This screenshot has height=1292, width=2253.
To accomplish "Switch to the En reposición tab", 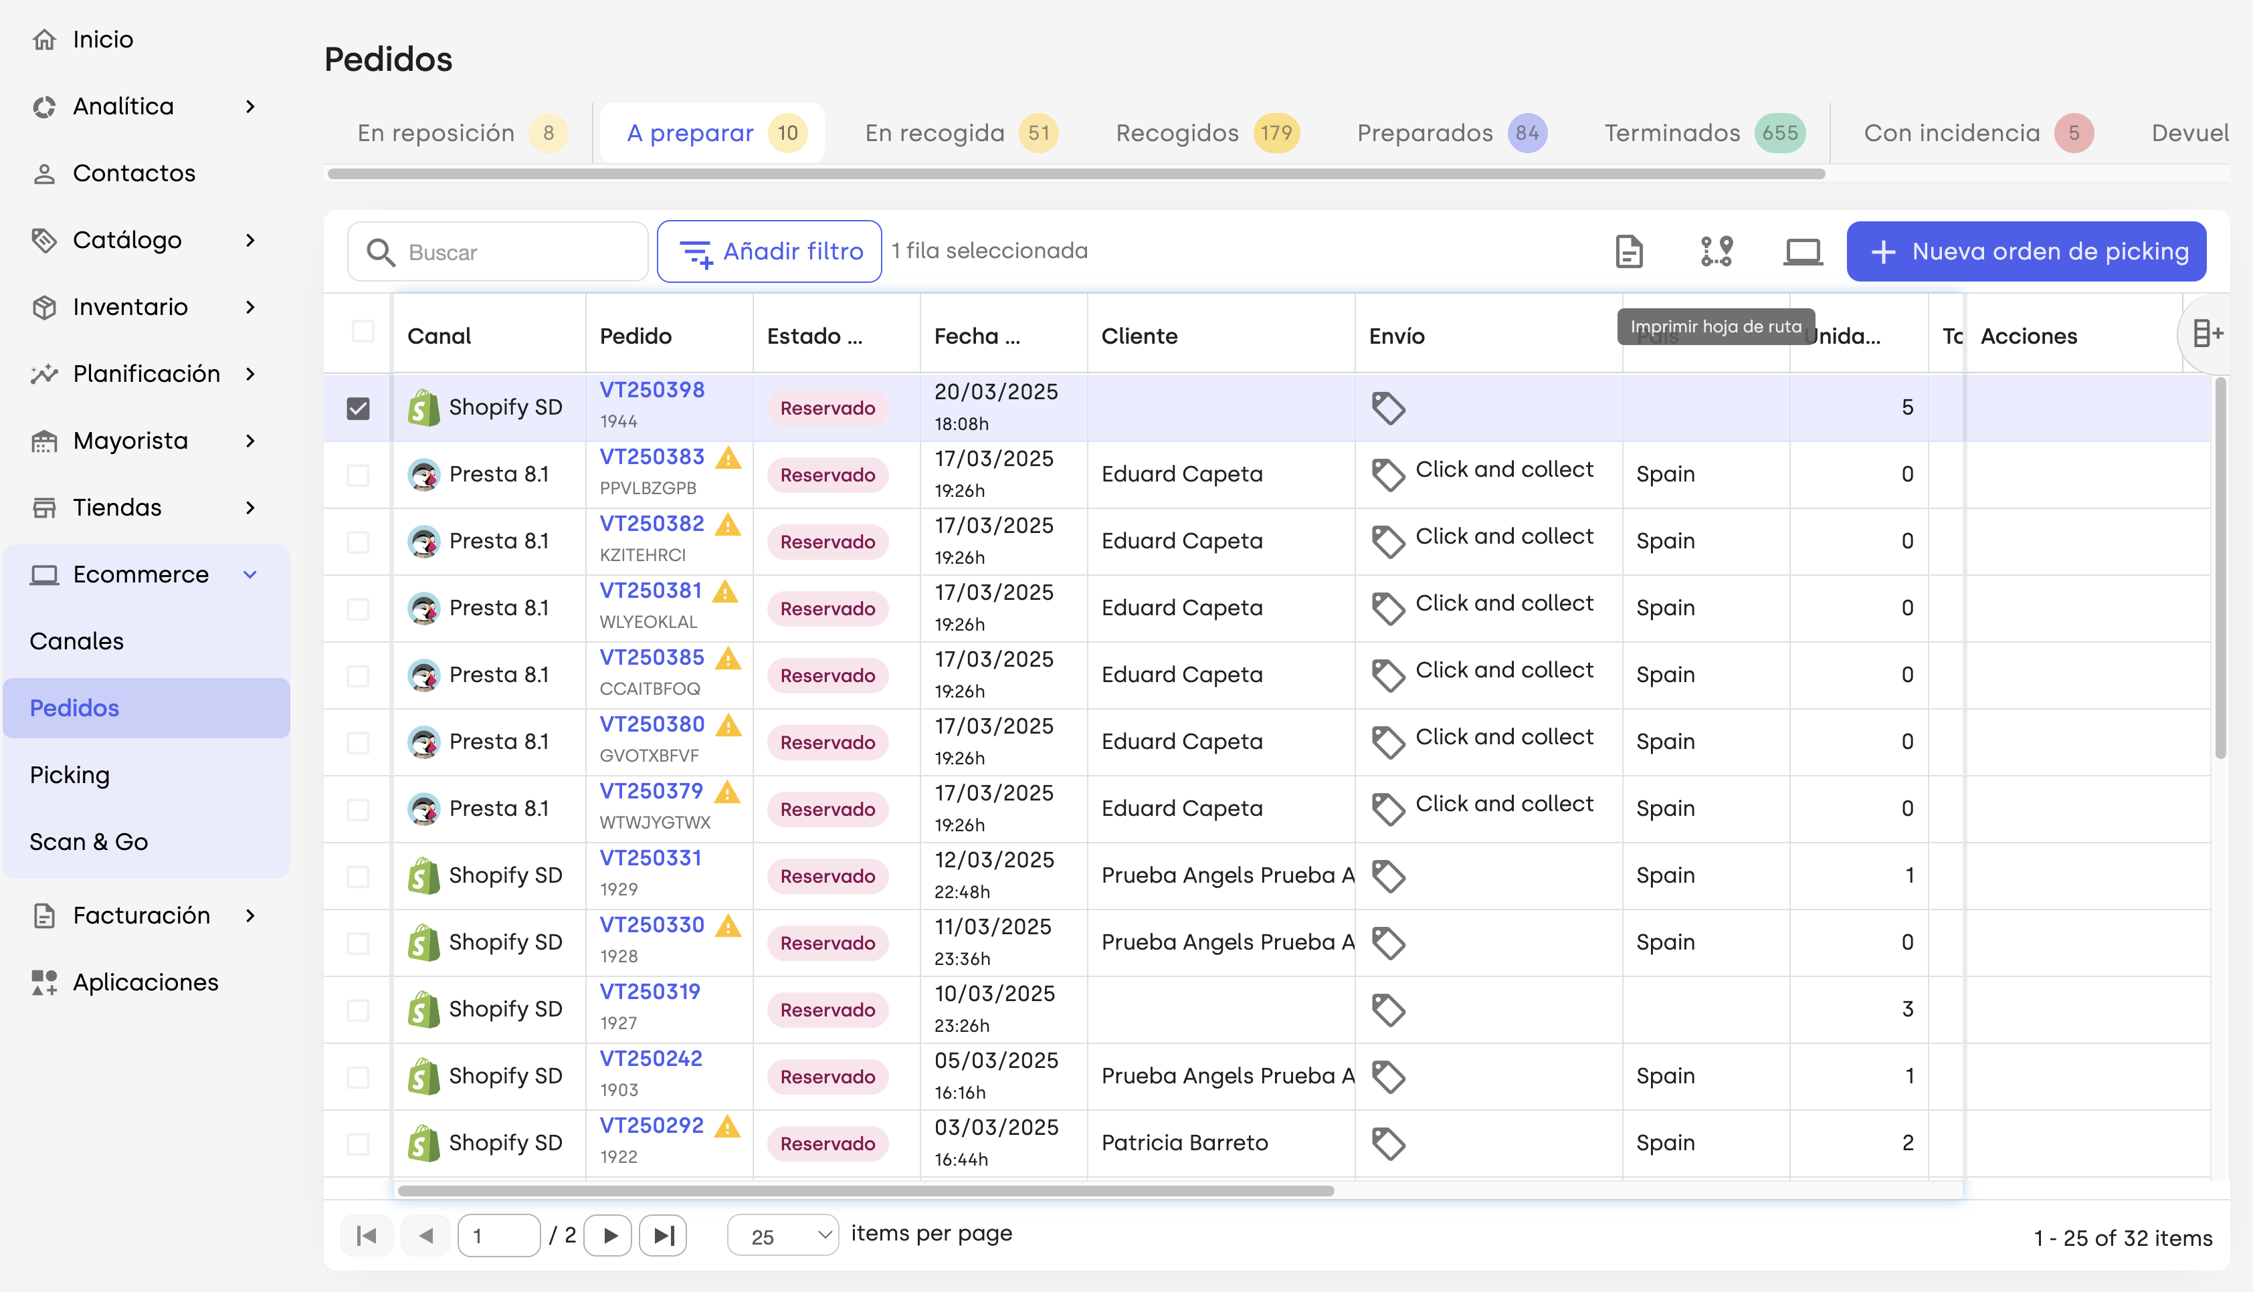I will pos(462,133).
